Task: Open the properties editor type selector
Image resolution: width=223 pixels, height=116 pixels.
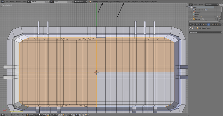Action: (191, 24)
